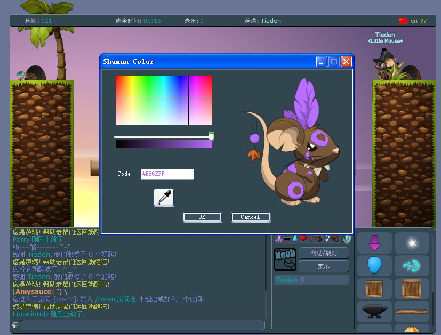Image resolution: width=441 pixels, height=335 pixels.
Task: Edit the #B86EFF color code field
Action: 167,174
